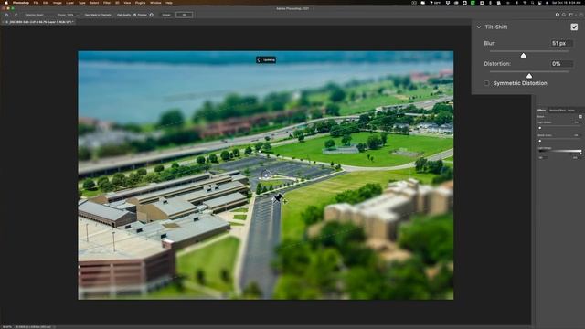Click the Wi-Fi icon in menu bar

525,3
